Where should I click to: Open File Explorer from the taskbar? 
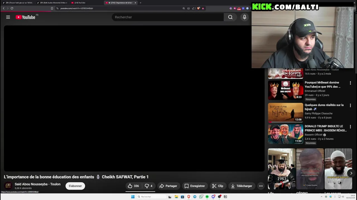(176, 197)
